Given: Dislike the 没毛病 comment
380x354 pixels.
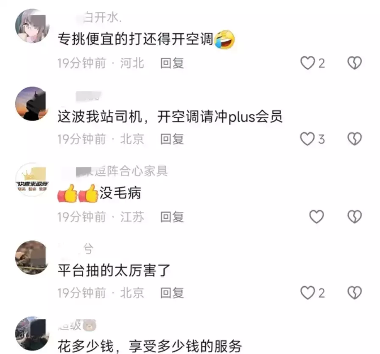Looking at the screenshot, I should coord(355,217).
